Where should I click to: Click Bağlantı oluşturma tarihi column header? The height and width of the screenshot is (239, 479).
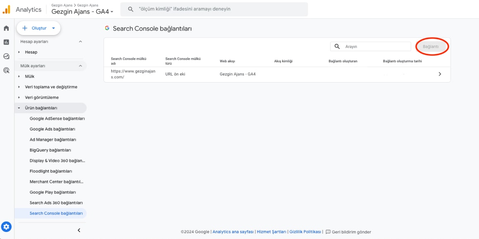(402, 61)
